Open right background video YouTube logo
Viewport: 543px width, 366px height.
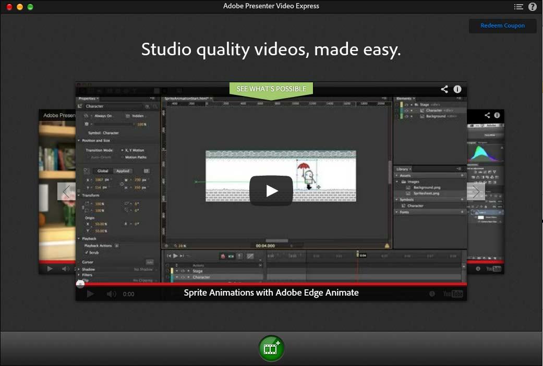click(x=493, y=269)
